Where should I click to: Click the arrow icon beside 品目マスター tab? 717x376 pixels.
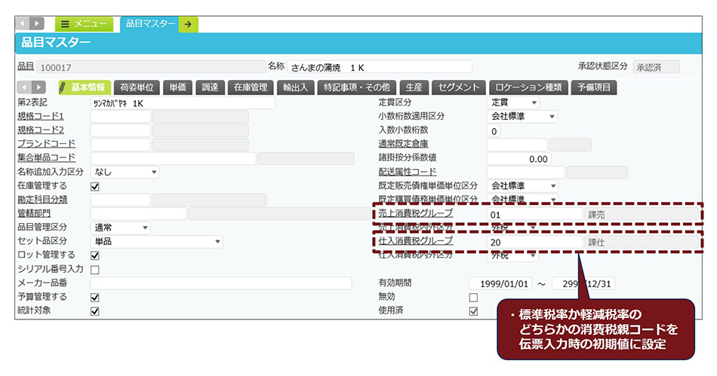pyautogui.click(x=188, y=24)
